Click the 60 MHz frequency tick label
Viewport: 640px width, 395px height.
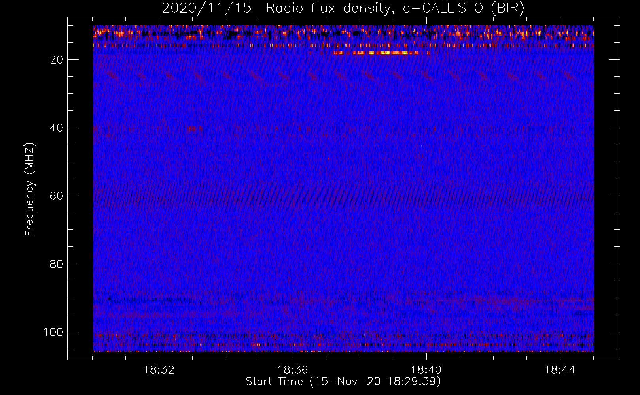pyautogui.click(x=57, y=196)
